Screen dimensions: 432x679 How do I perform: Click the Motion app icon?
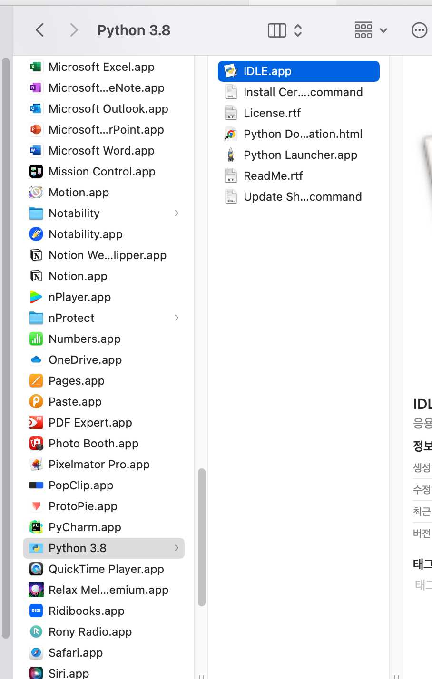coord(36,193)
